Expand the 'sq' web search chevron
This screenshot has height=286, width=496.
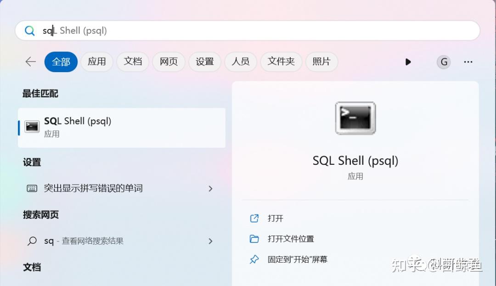(210, 241)
